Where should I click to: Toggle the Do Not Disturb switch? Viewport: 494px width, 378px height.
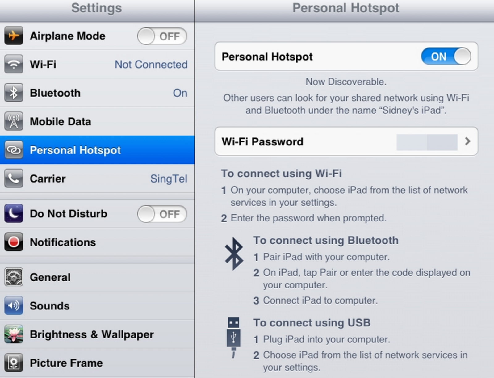coord(162,214)
